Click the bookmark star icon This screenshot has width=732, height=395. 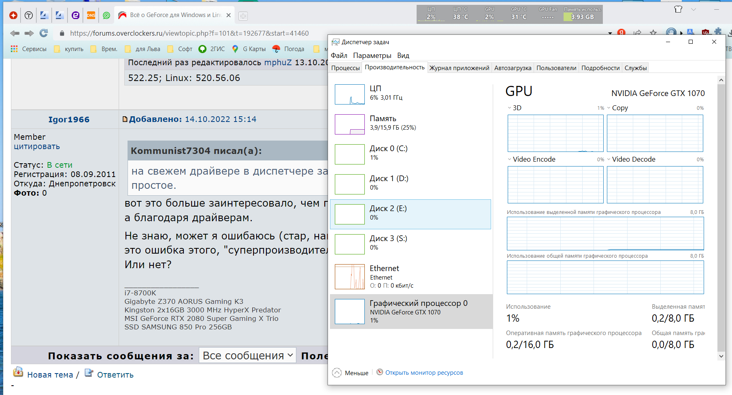pos(653,33)
